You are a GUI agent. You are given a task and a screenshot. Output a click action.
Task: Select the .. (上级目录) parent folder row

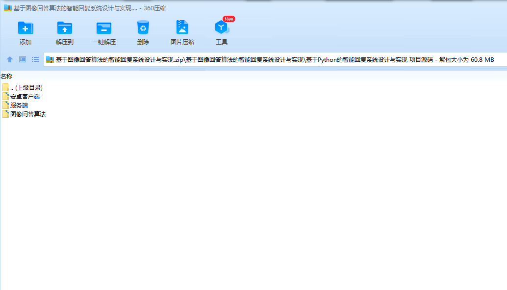coord(23,88)
